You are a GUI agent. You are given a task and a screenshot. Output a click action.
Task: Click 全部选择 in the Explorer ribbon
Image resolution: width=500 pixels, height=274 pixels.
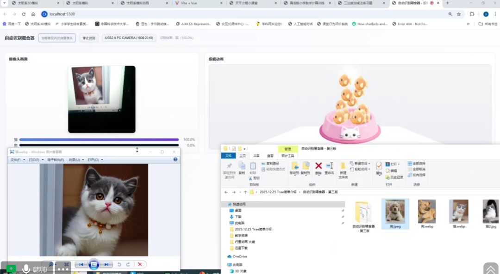(416, 164)
